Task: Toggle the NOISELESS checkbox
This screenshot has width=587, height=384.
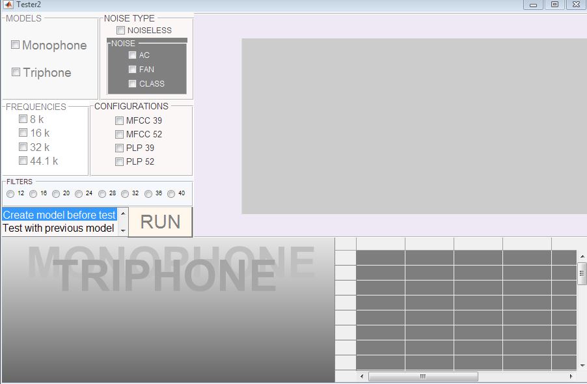Action: tap(120, 31)
